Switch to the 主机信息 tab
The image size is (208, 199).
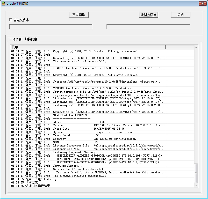(x=15, y=40)
